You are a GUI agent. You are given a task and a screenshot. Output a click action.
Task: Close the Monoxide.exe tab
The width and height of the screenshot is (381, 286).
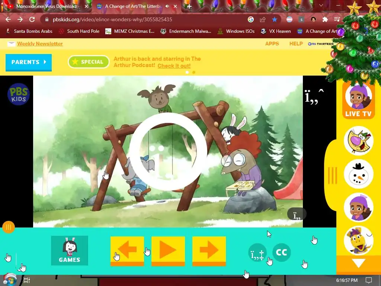click(86, 6)
